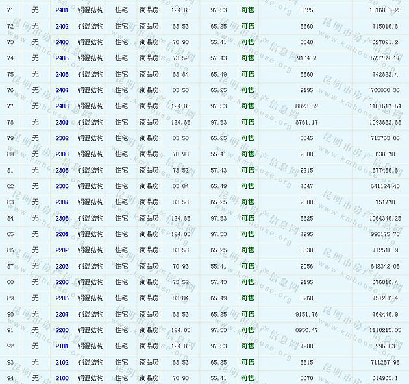The height and width of the screenshot is (384, 409).
Task: Click room number 2402 link
Action: pos(62,27)
